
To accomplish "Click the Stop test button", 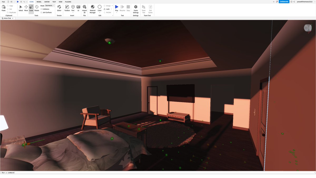I will coord(128,8).
